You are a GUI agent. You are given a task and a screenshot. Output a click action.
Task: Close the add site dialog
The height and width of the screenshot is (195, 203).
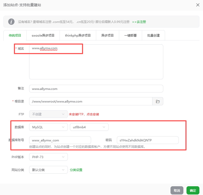coord(198,5)
